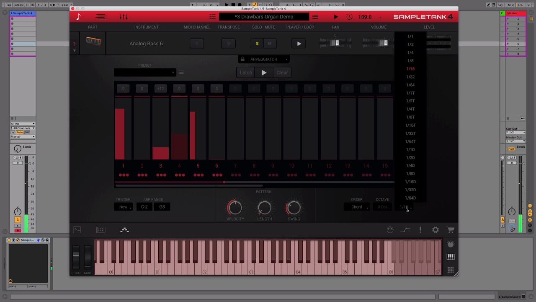
Task: Set monitor to Auto in Ableton track
Action: point(20,132)
